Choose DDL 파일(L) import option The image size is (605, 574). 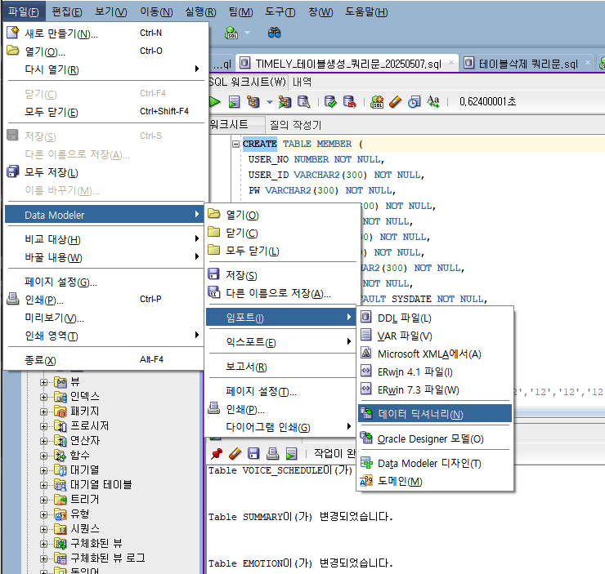(435, 318)
